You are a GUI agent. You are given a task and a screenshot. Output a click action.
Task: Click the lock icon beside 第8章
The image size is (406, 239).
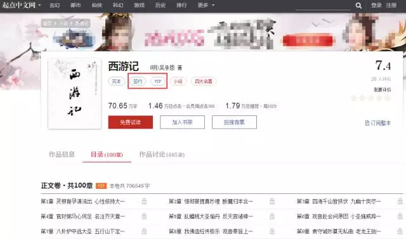tap(272, 231)
